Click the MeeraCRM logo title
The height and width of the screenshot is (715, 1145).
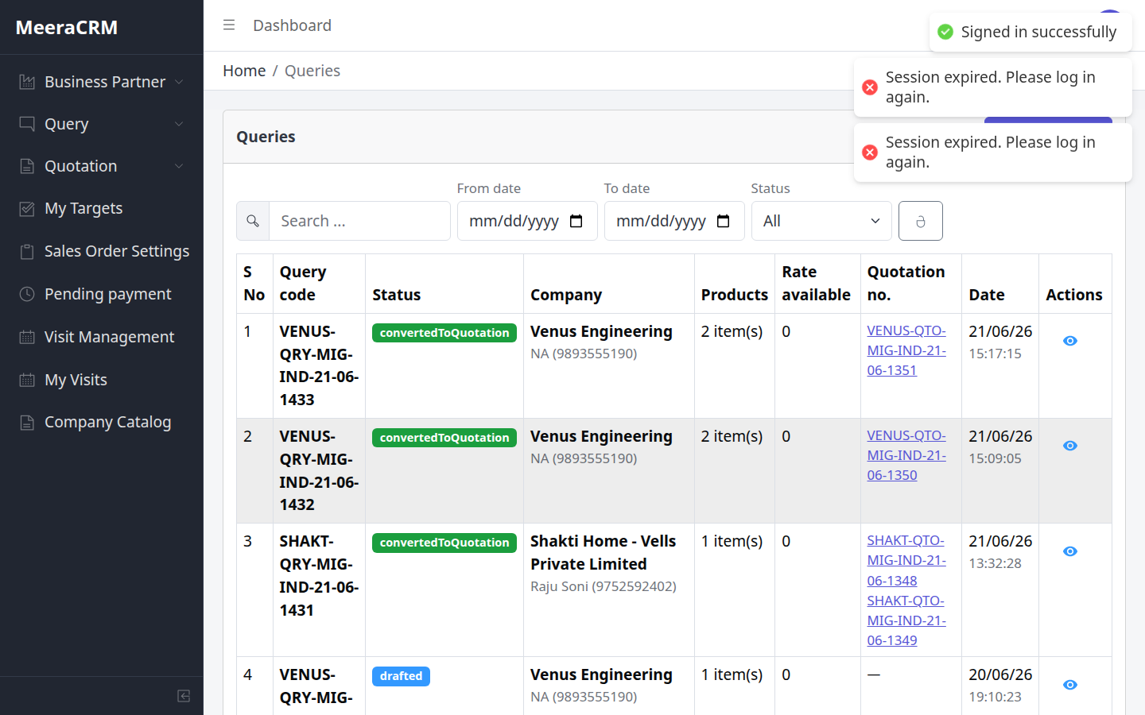click(67, 27)
